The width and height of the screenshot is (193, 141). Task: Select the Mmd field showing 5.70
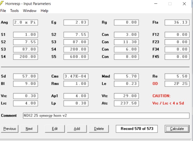point(126,76)
